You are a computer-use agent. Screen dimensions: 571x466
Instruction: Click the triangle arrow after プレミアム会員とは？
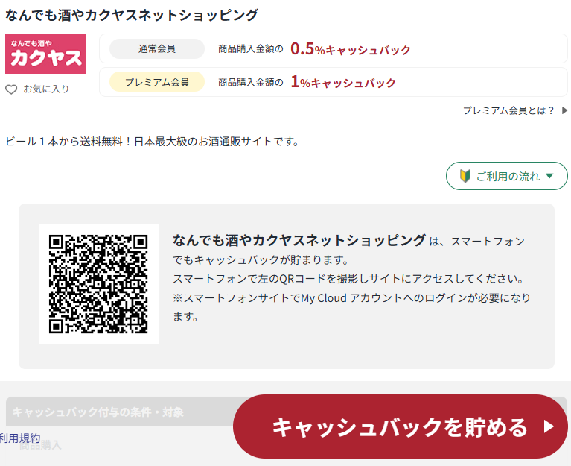point(564,110)
